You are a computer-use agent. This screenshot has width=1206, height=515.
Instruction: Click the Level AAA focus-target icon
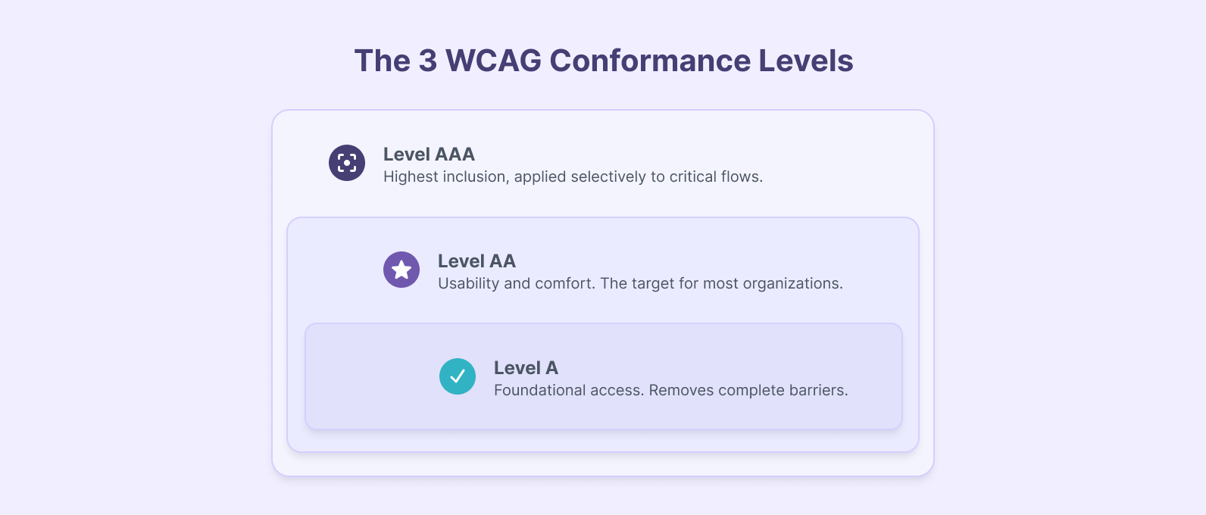click(x=347, y=163)
